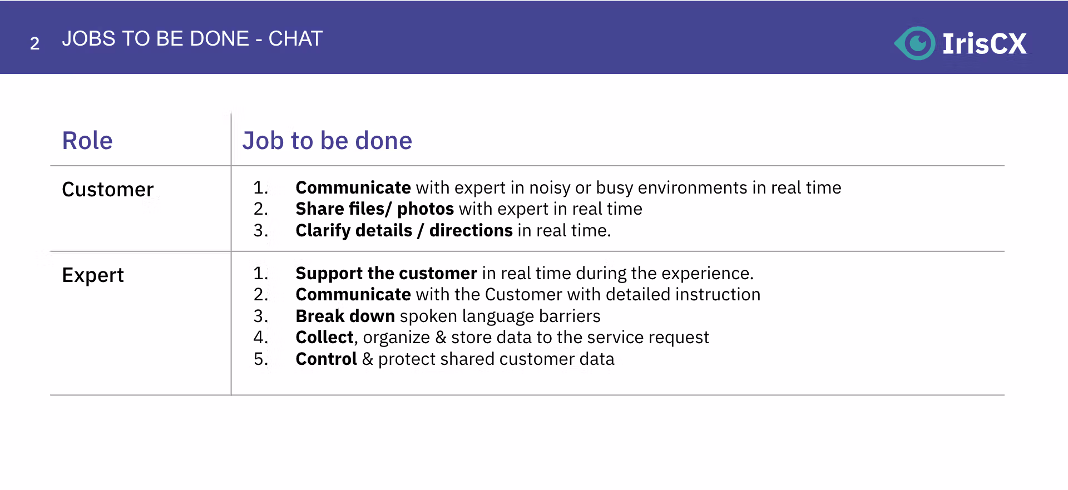Select the slide title 'JOBS TO BE DONE - CHAT'

(x=192, y=38)
